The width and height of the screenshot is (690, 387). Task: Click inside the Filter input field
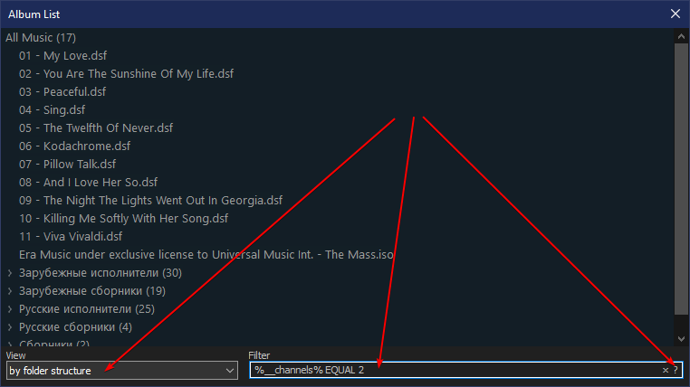(455, 371)
